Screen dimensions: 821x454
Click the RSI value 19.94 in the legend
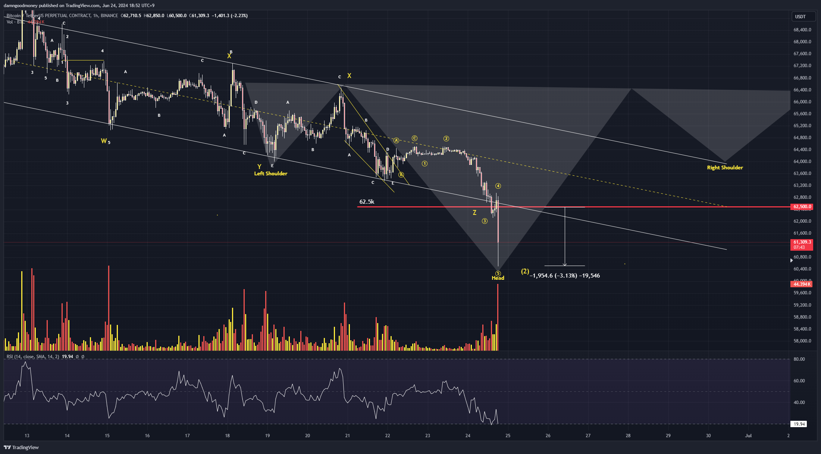click(x=68, y=357)
